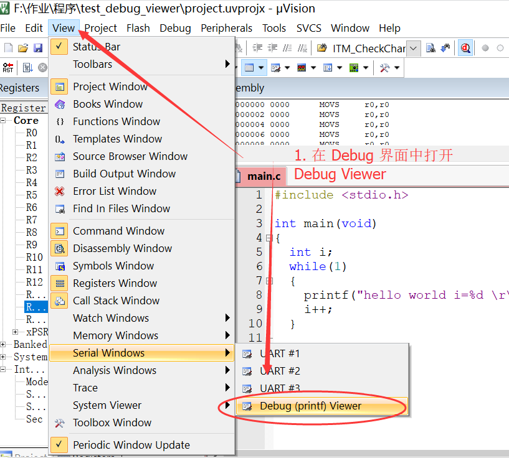Toggle Periodic Window Update menu option
This screenshot has width=509, height=458.
click(x=142, y=445)
